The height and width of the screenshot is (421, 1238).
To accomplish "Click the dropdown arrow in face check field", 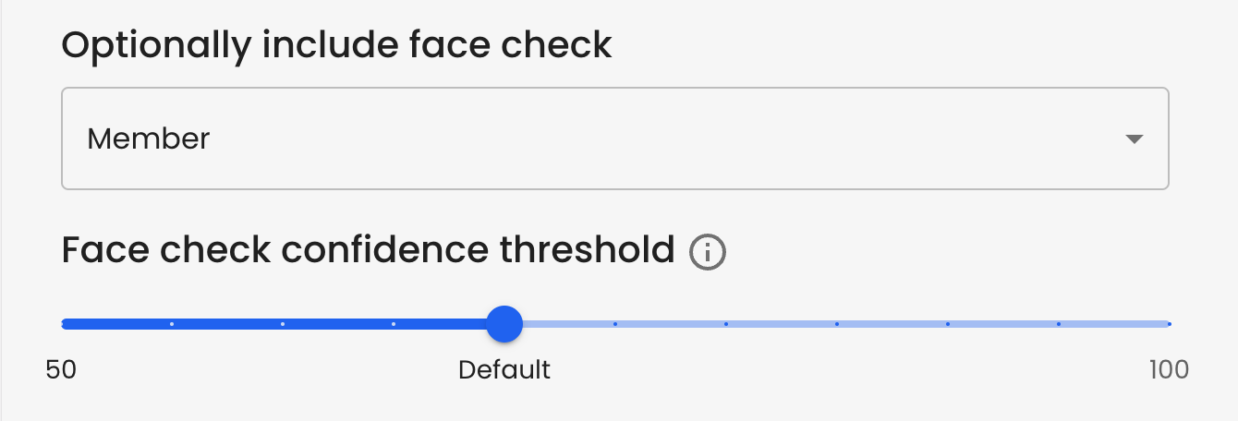I will click(1135, 139).
